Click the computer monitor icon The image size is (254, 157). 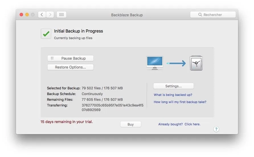155,63
